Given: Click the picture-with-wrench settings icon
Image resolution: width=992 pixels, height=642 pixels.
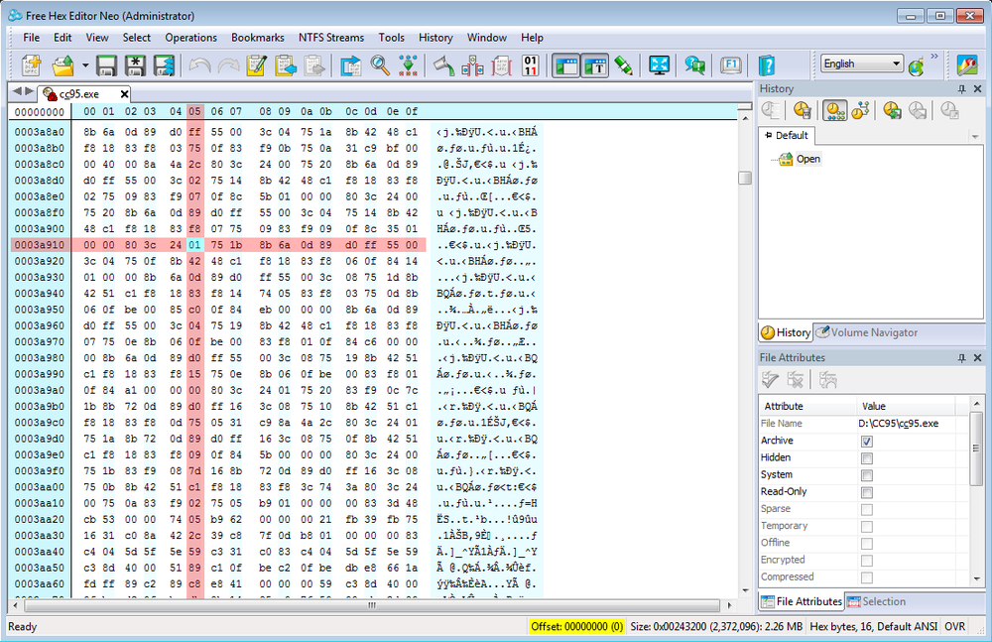Looking at the screenshot, I should click(967, 65).
